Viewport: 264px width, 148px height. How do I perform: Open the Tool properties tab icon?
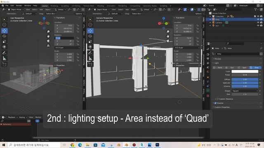[208, 49]
